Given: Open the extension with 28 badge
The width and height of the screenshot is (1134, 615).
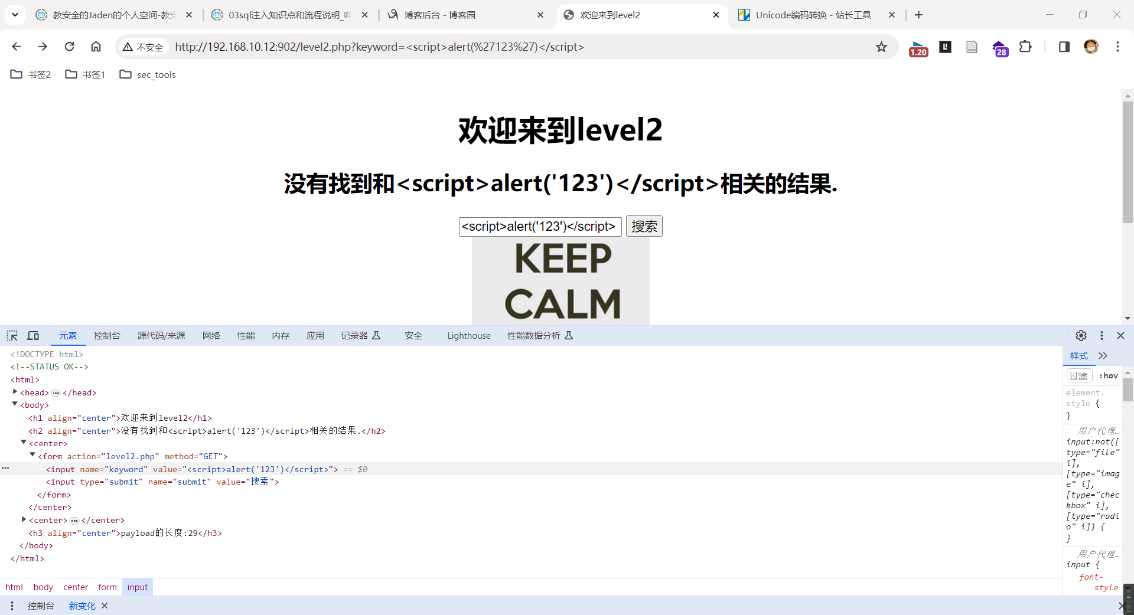Looking at the screenshot, I should 1000,48.
